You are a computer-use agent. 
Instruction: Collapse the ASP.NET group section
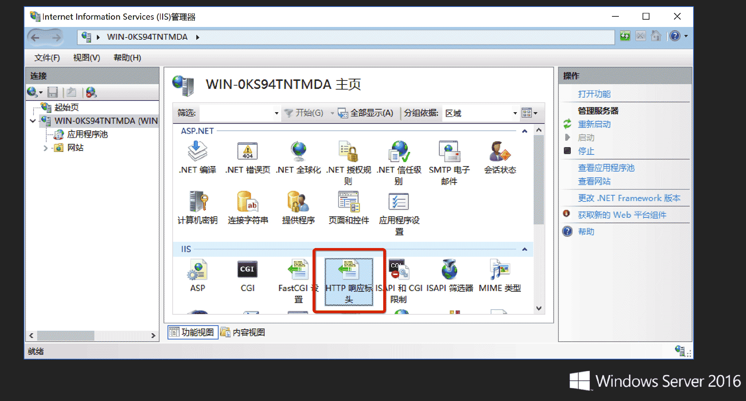[x=525, y=131]
